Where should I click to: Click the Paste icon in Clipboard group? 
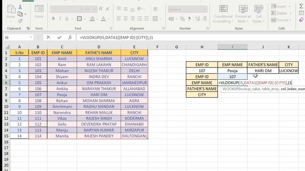coord(11,9)
